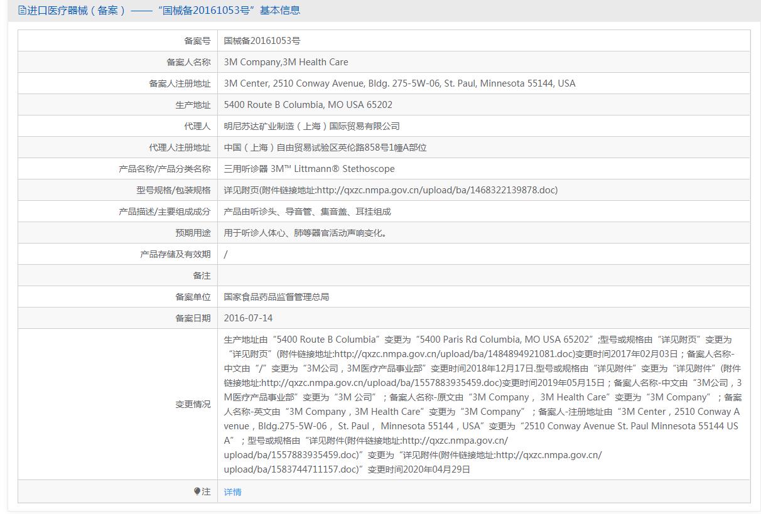Select the 产品描述/主要组成成分 label

(x=165, y=211)
